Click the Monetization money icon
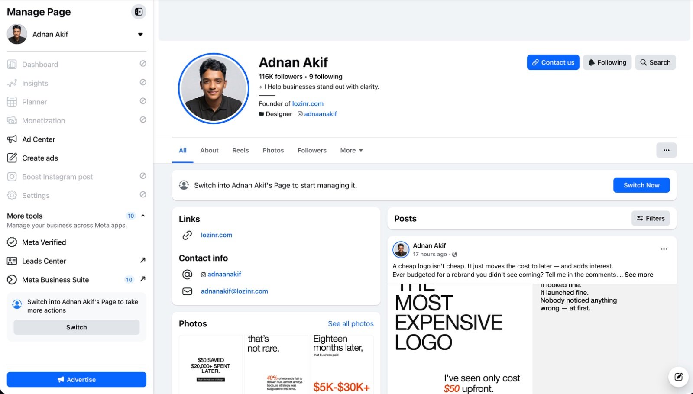The image size is (693, 394). point(12,120)
